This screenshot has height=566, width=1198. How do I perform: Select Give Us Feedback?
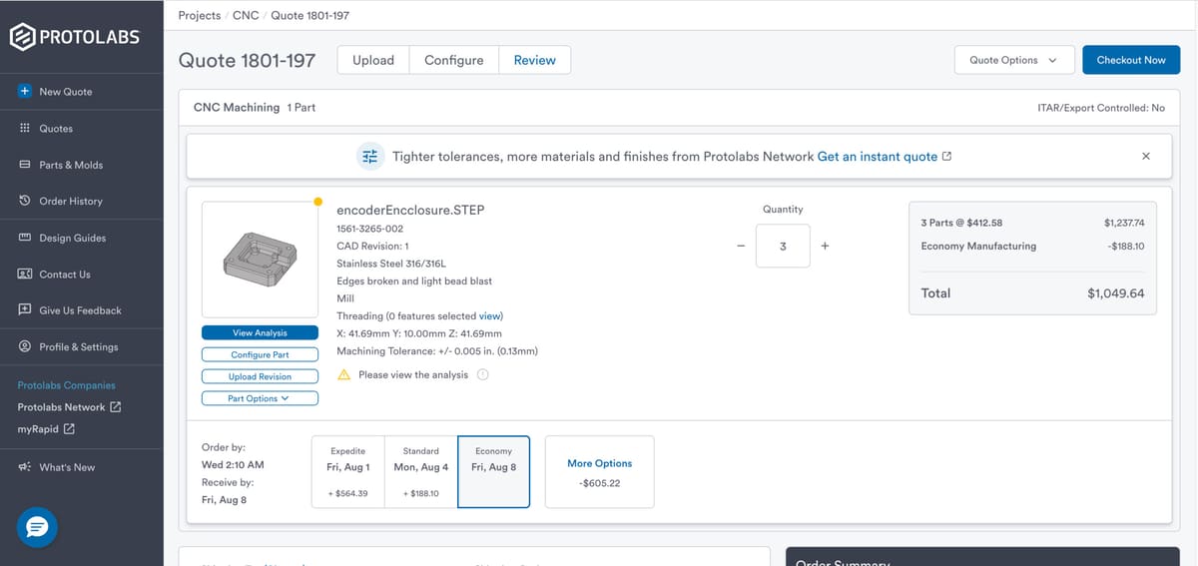(x=80, y=310)
